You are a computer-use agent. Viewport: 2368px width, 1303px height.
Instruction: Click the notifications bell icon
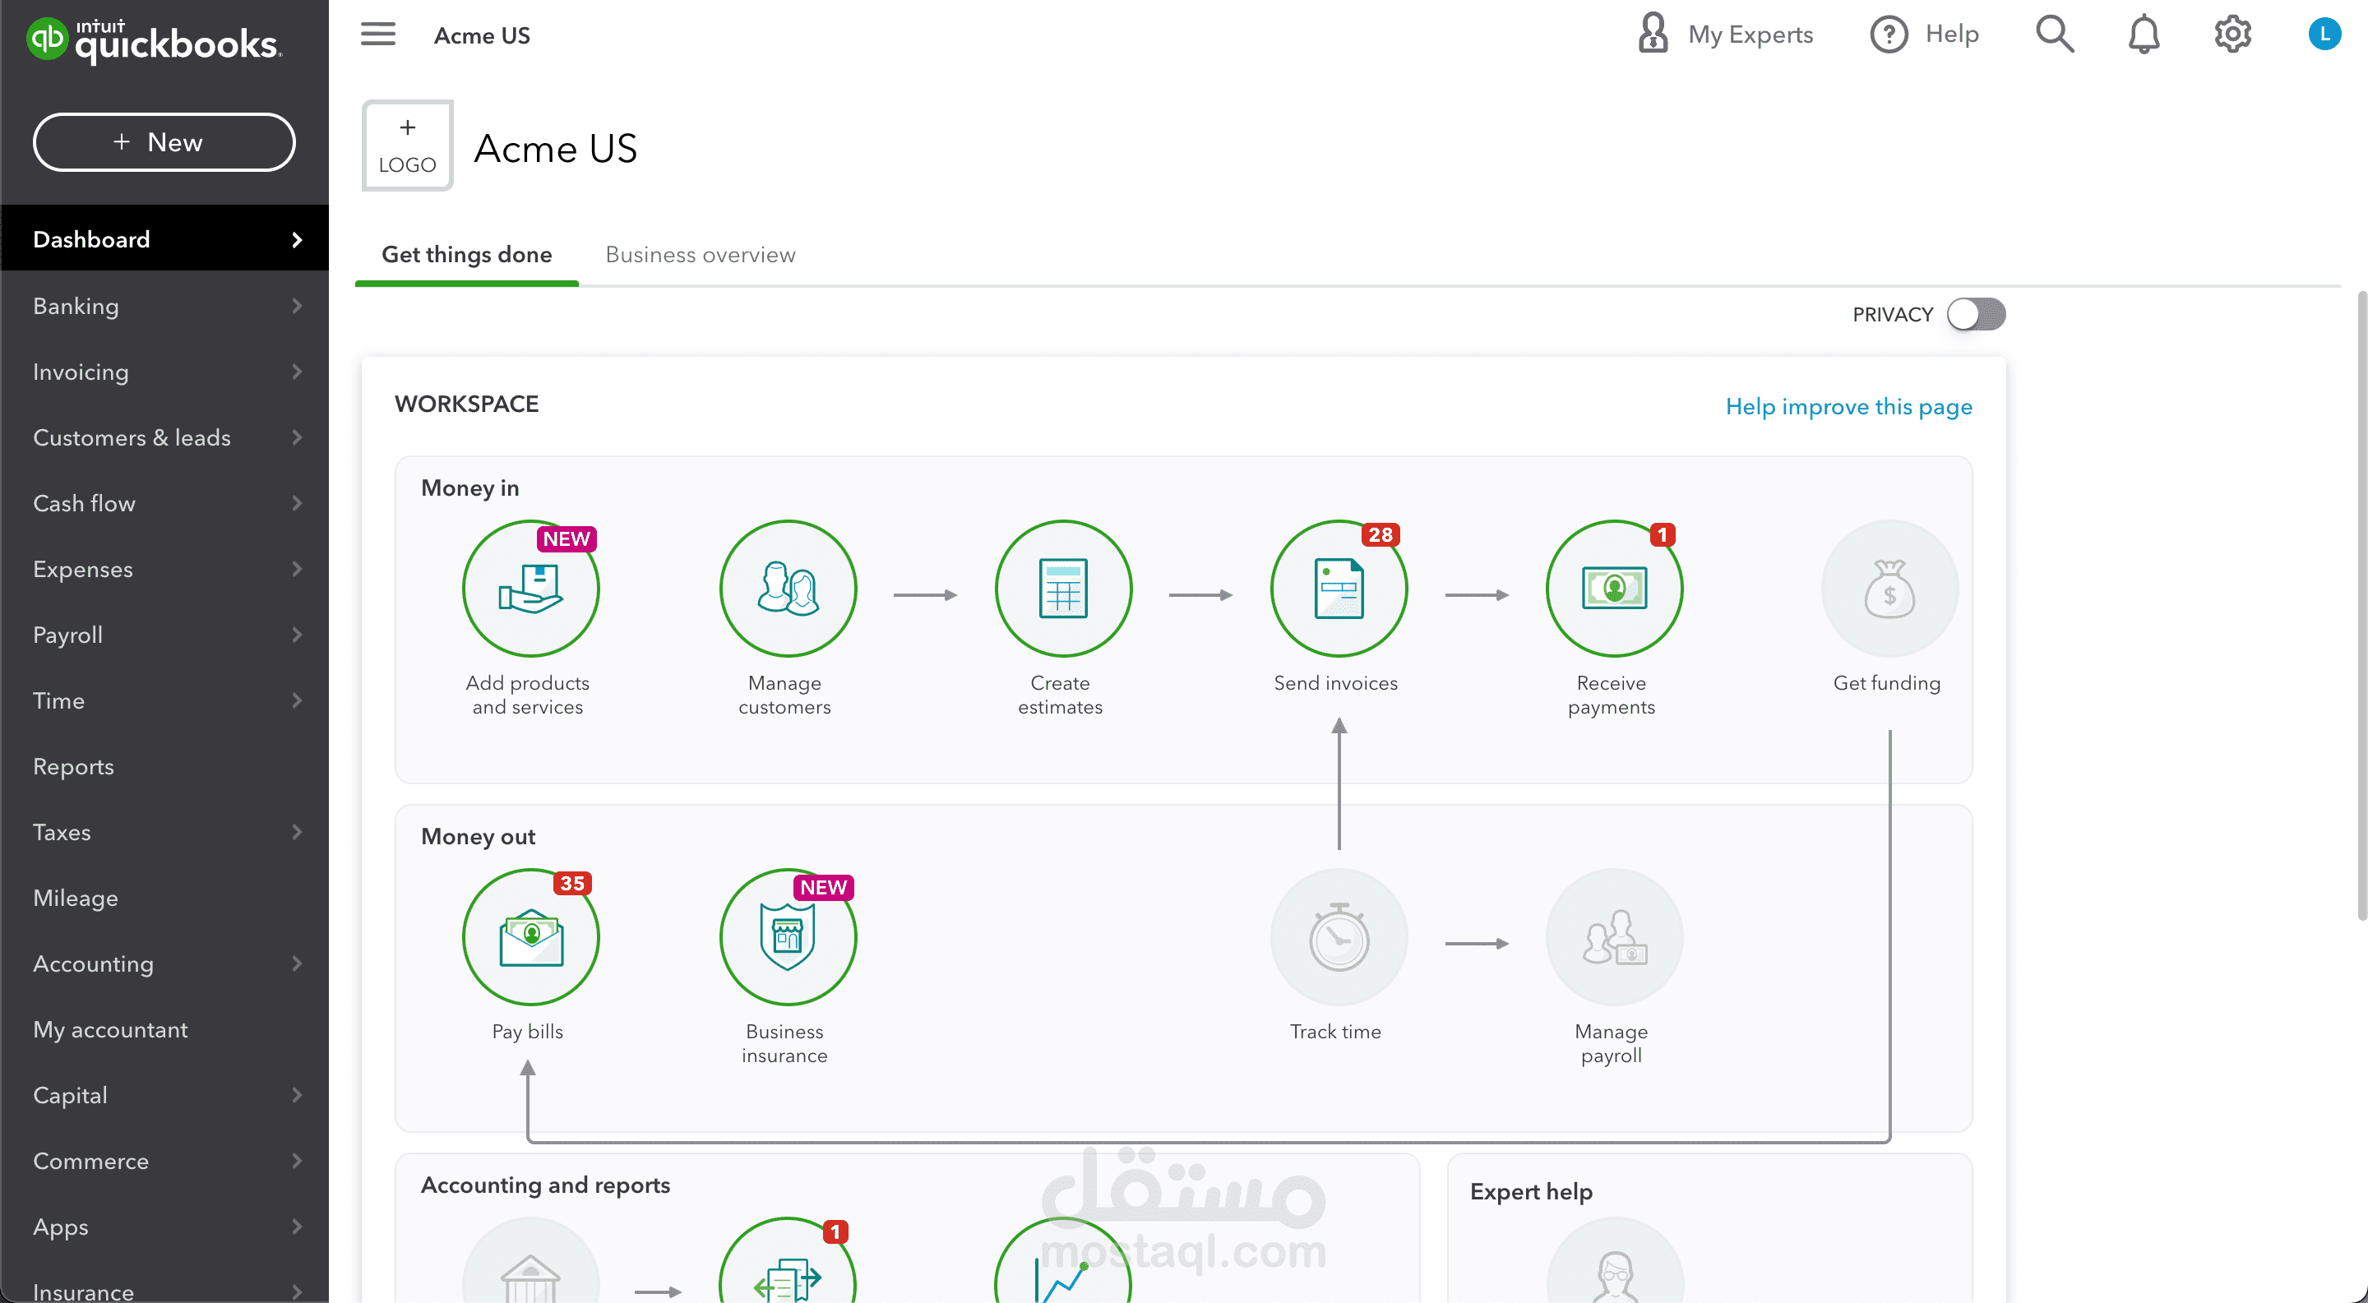pos(2144,34)
